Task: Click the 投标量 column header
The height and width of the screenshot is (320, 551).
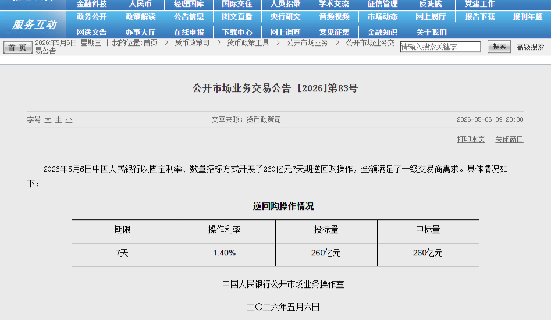Action: point(326,230)
